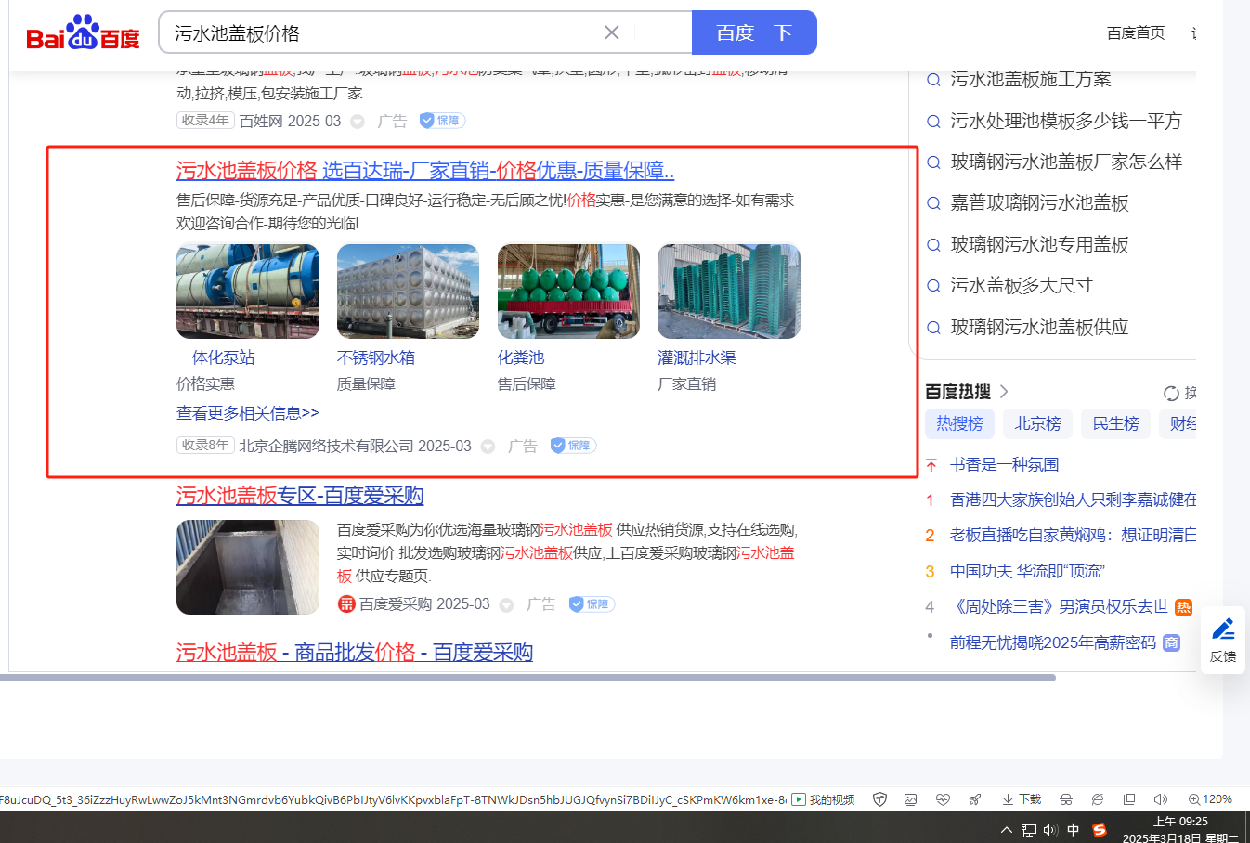Click the 一体化泵站 link
The image size is (1250, 843).
pos(215,357)
